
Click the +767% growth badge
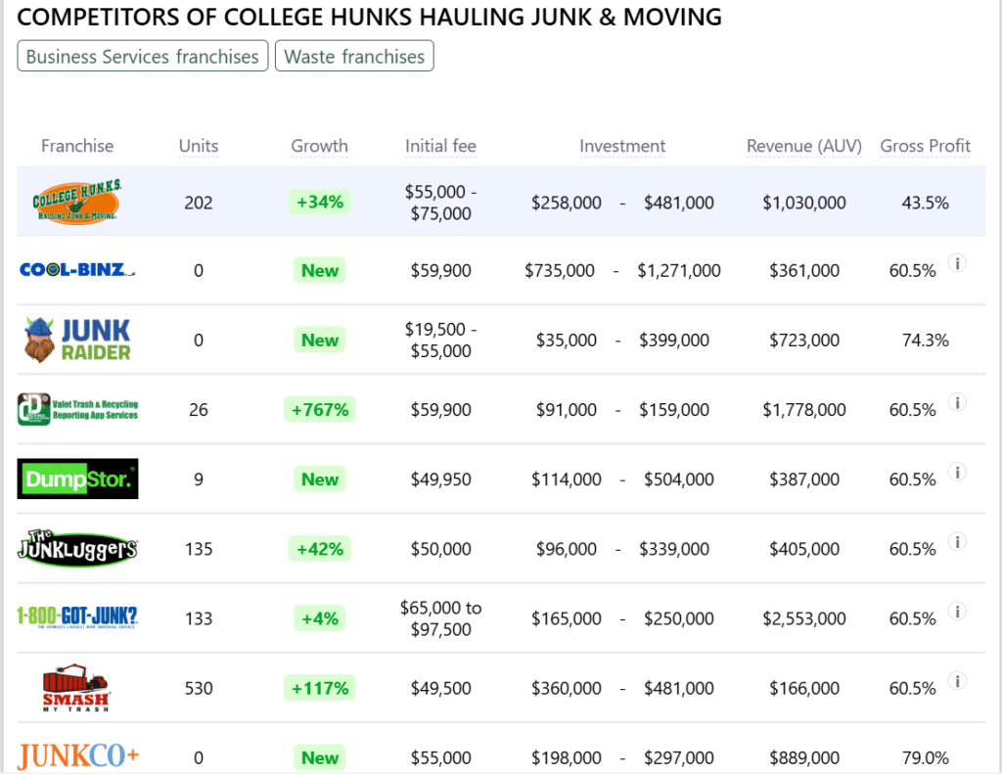pos(320,409)
